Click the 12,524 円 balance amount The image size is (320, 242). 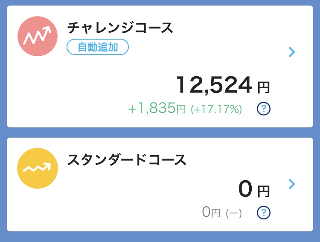tap(223, 85)
